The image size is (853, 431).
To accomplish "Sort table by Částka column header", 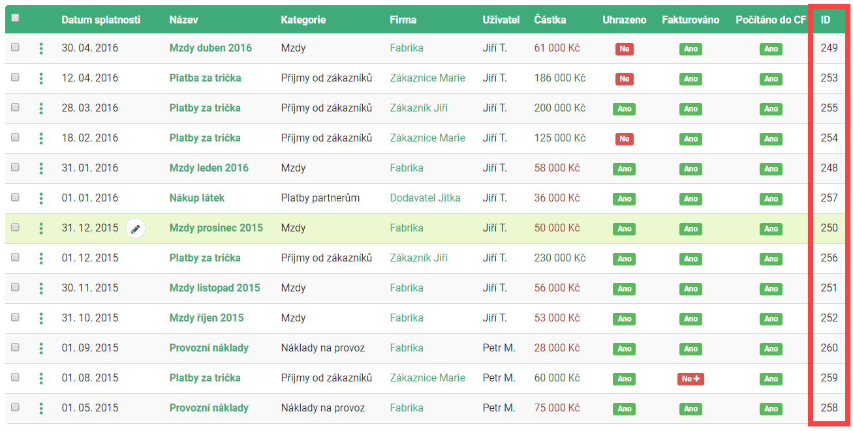I will tap(550, 20).
